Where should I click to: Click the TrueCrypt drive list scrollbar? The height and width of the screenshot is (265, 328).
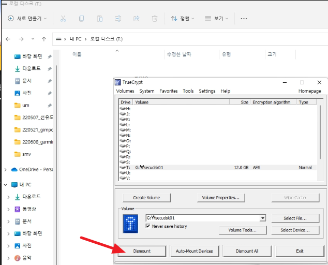[320, 132]
